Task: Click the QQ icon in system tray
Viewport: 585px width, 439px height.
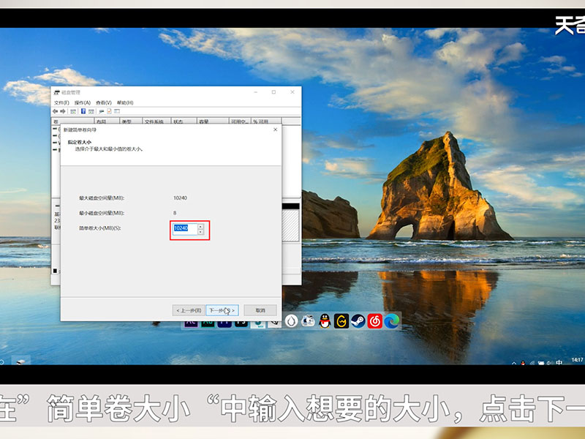Action: click(x=523, y=362)
